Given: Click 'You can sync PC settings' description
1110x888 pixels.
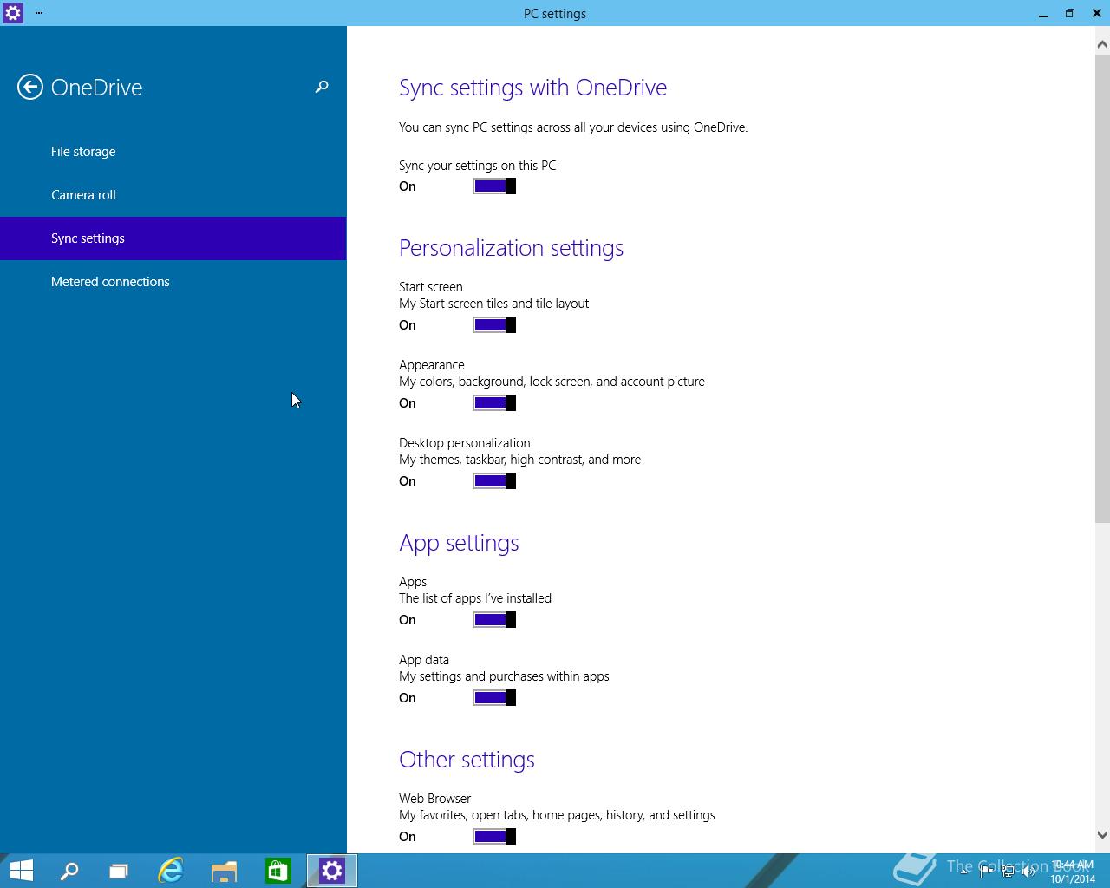Looking at the screenshot, I should (x=573, y=127).
